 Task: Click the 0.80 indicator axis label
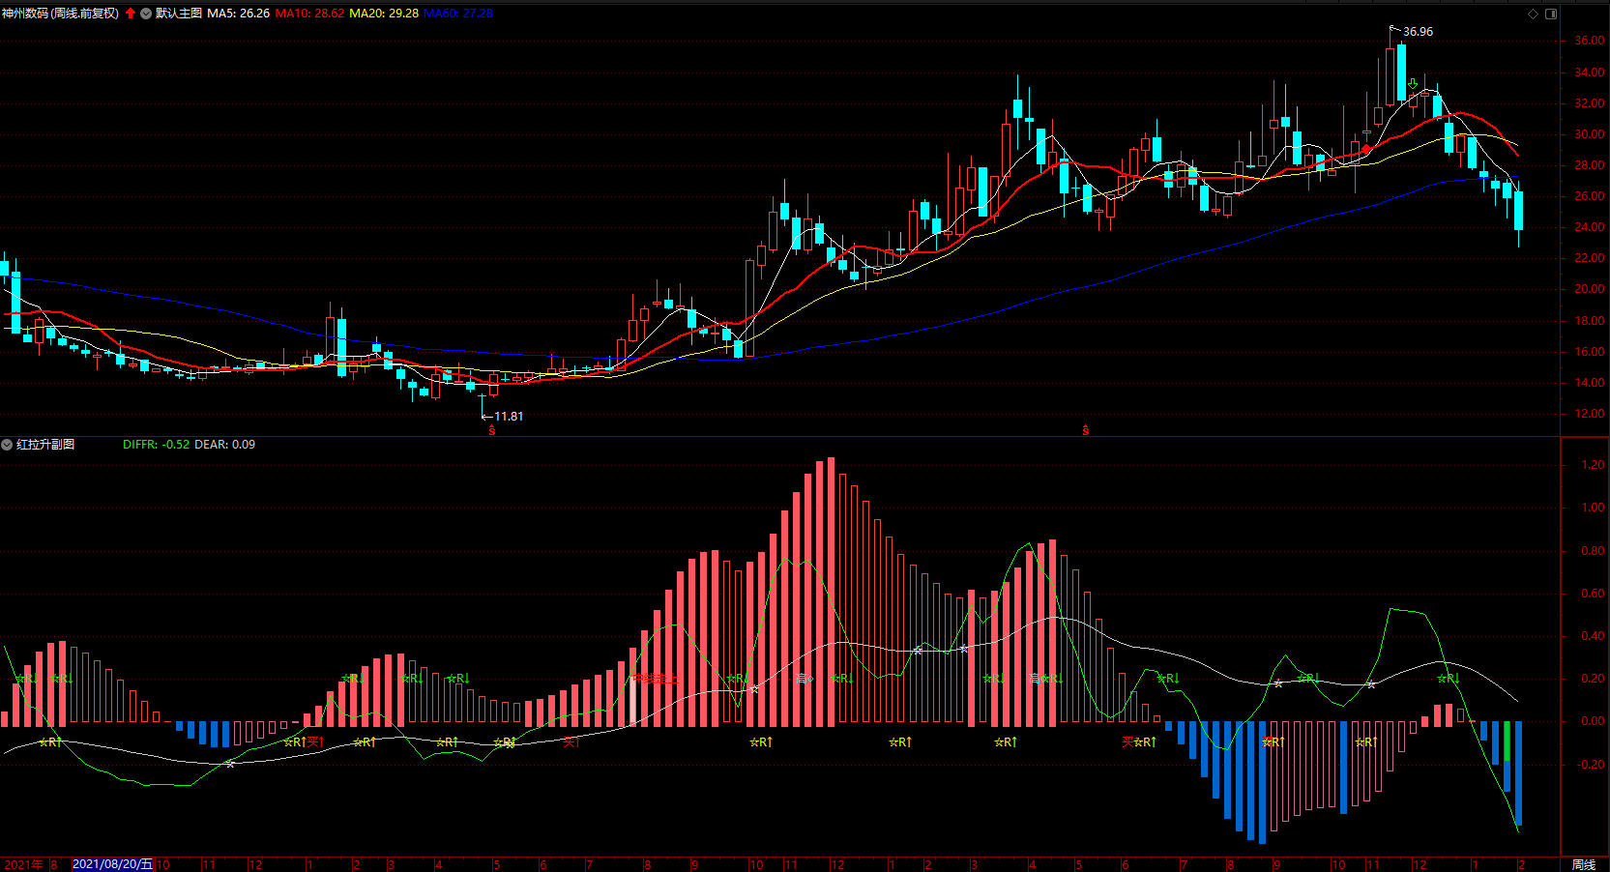point(1593,551)
